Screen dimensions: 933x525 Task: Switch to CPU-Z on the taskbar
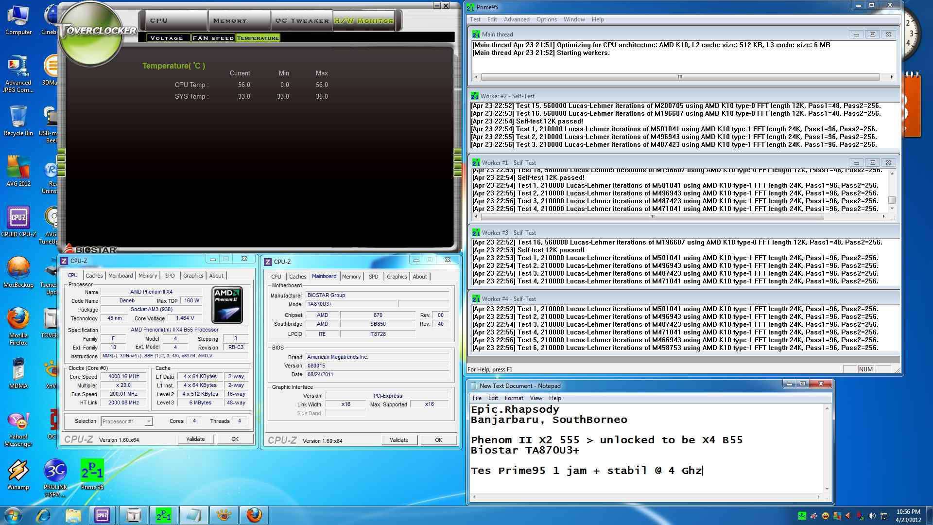pyautogui.click(x=103, y=515)
